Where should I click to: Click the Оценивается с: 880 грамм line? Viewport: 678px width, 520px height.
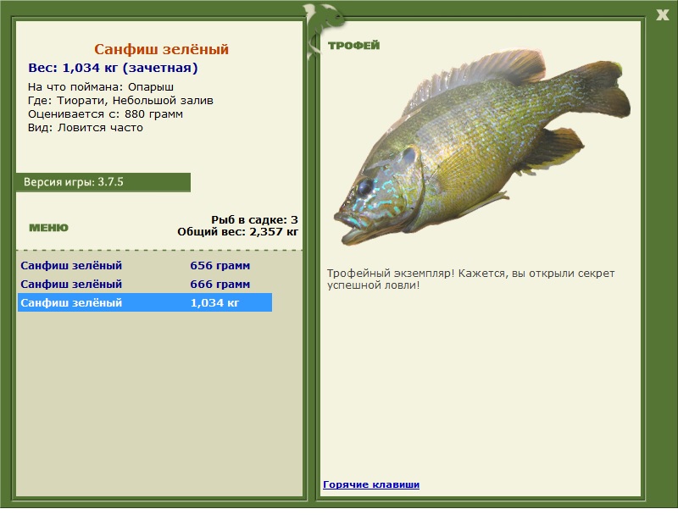(105, 114)
